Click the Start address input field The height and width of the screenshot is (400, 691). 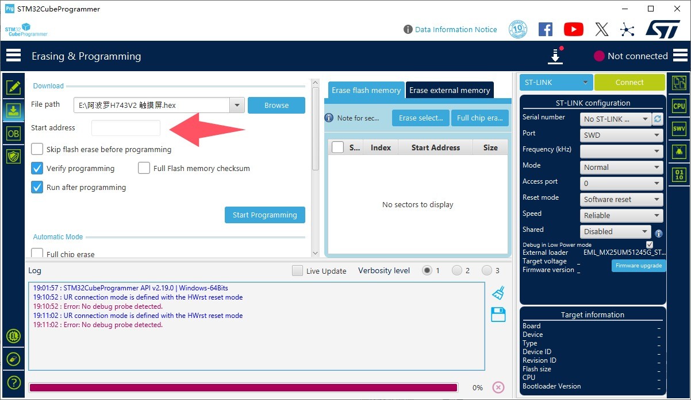(x=126, y=128)
